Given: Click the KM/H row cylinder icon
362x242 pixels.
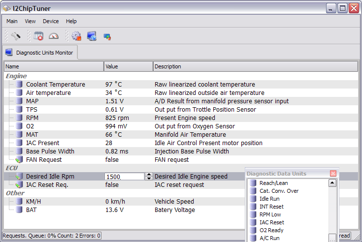Looking at the screenshot, I should (19, 202).
